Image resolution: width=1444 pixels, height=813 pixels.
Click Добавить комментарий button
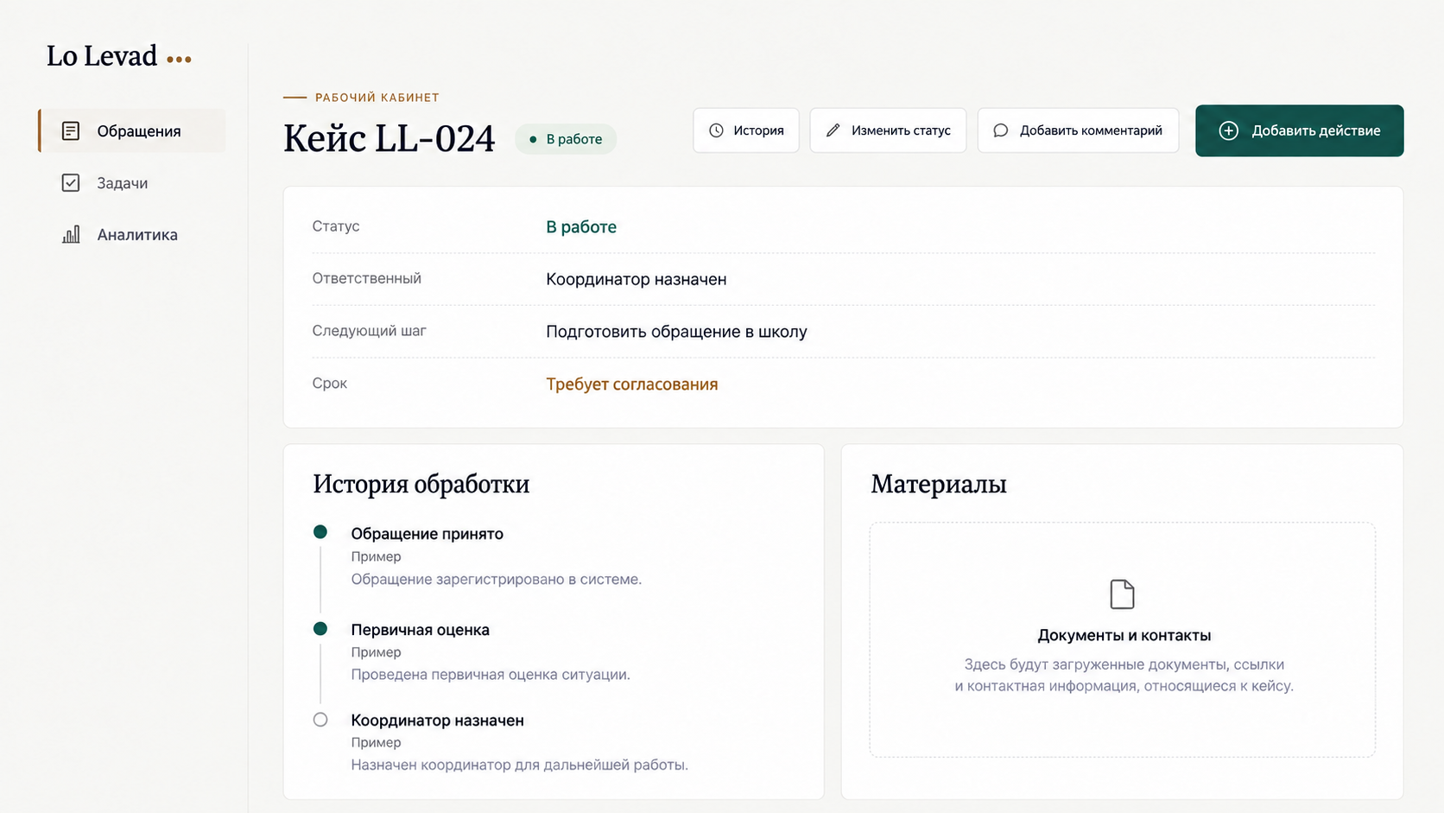click(1078, 130)
